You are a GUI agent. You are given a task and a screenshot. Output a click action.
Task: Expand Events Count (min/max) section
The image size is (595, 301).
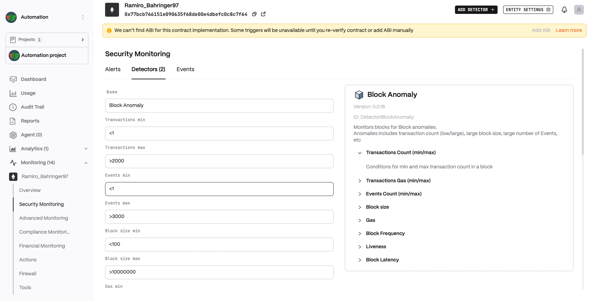360,194
